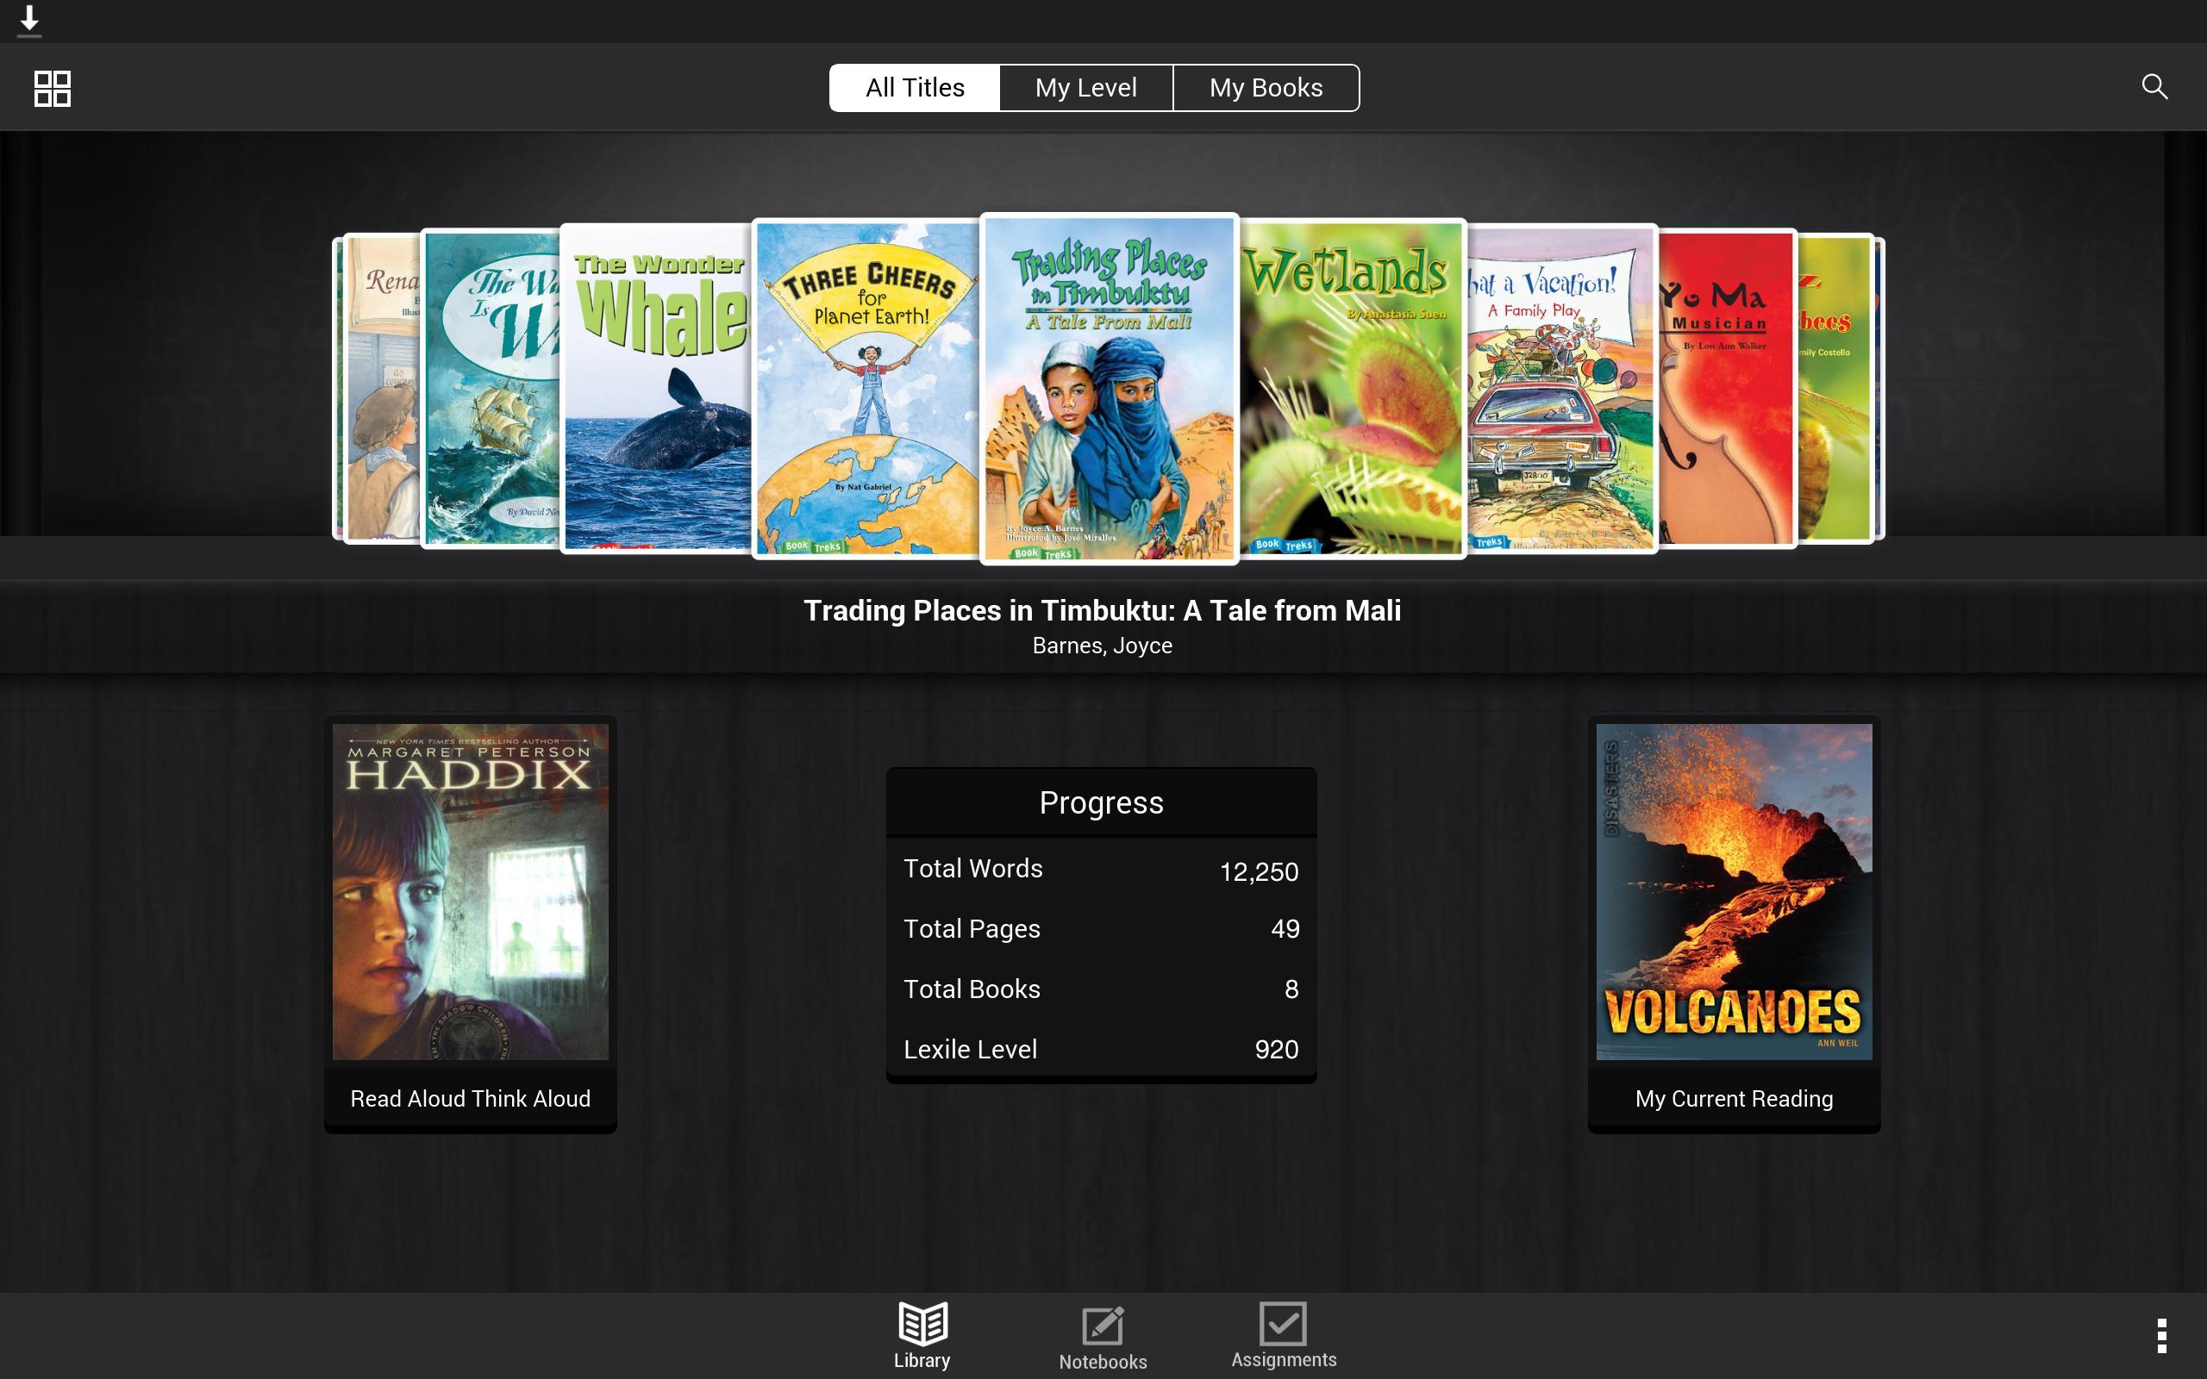Click the search magnifier icon

click(x=2154, y=87)
